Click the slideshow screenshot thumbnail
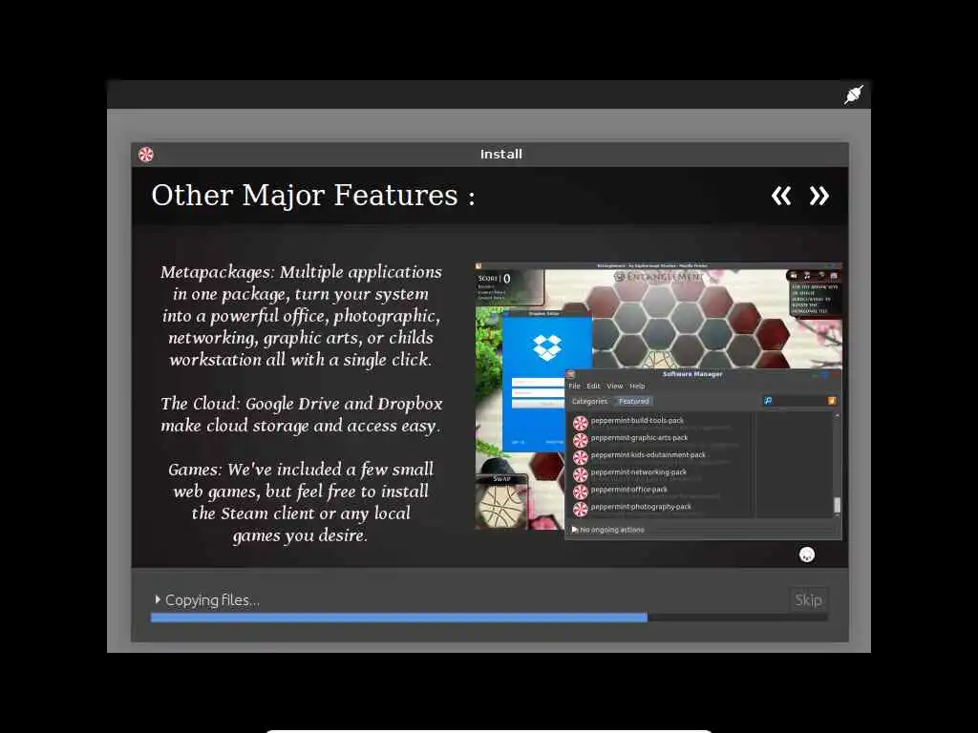Image resolution: width=978 pixels, height=733 pixels. [x=659, y=402]
